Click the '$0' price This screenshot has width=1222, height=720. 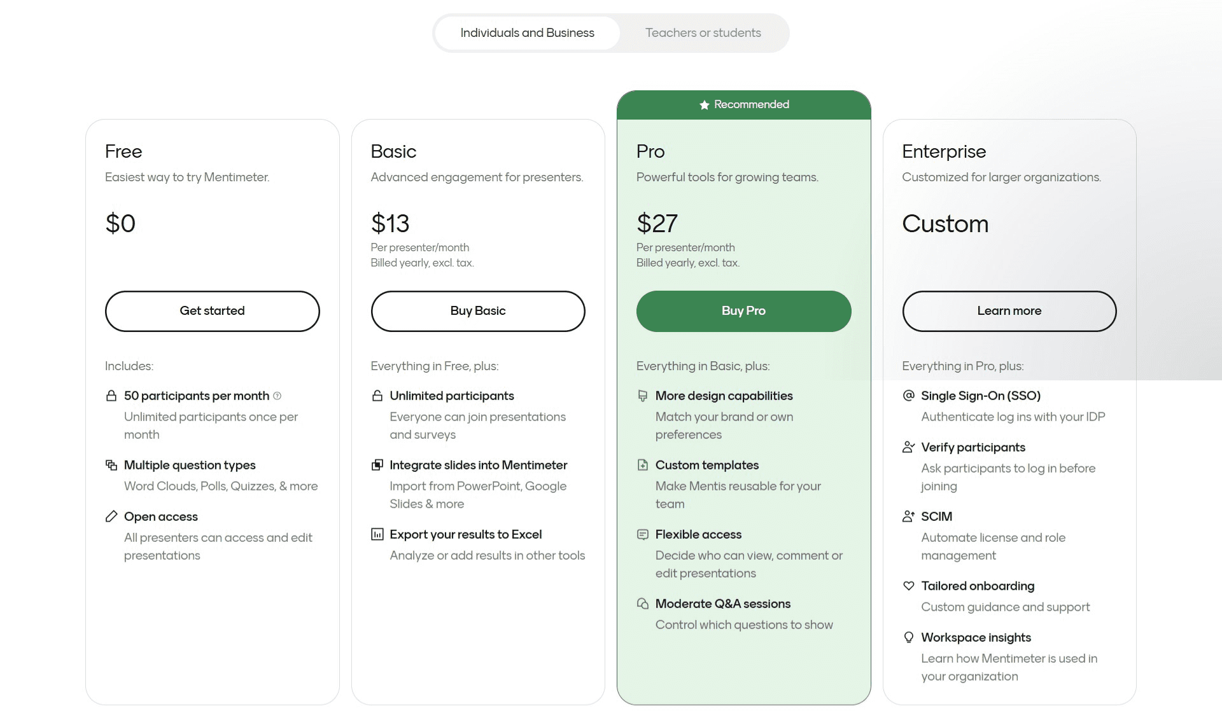click(120, 224)
